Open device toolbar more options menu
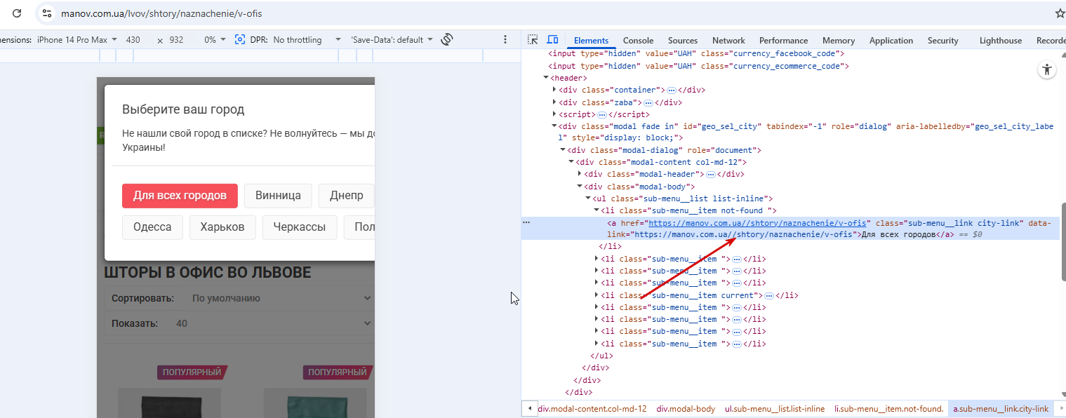The height and width of the screenshot is (418, 1066). (x=505, y=40)
